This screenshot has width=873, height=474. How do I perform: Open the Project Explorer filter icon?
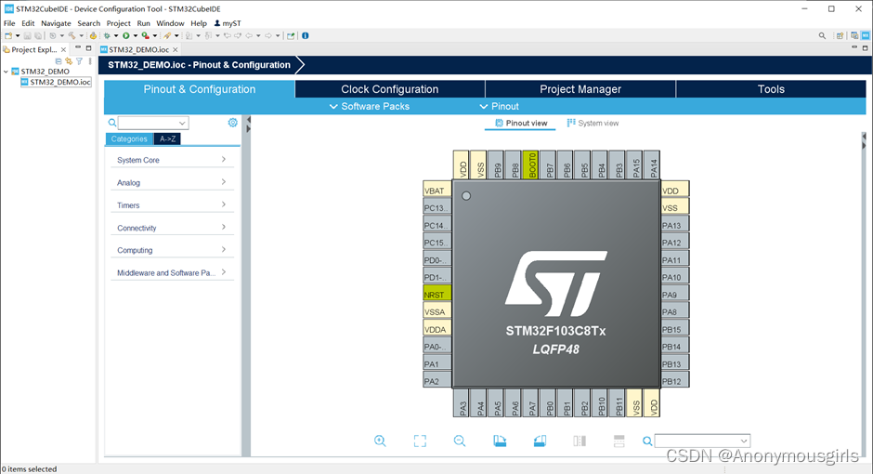pyautogui.click(x=79, y=61)
